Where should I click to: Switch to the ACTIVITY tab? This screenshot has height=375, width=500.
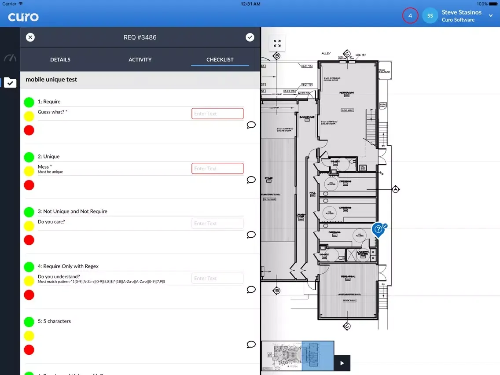click(x=140, y=59)
